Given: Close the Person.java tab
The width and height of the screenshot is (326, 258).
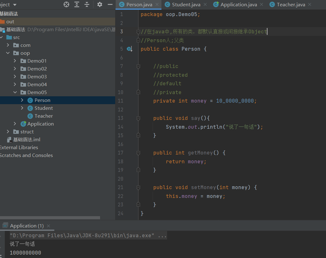Looking at the screenshot, I should 158,4.
